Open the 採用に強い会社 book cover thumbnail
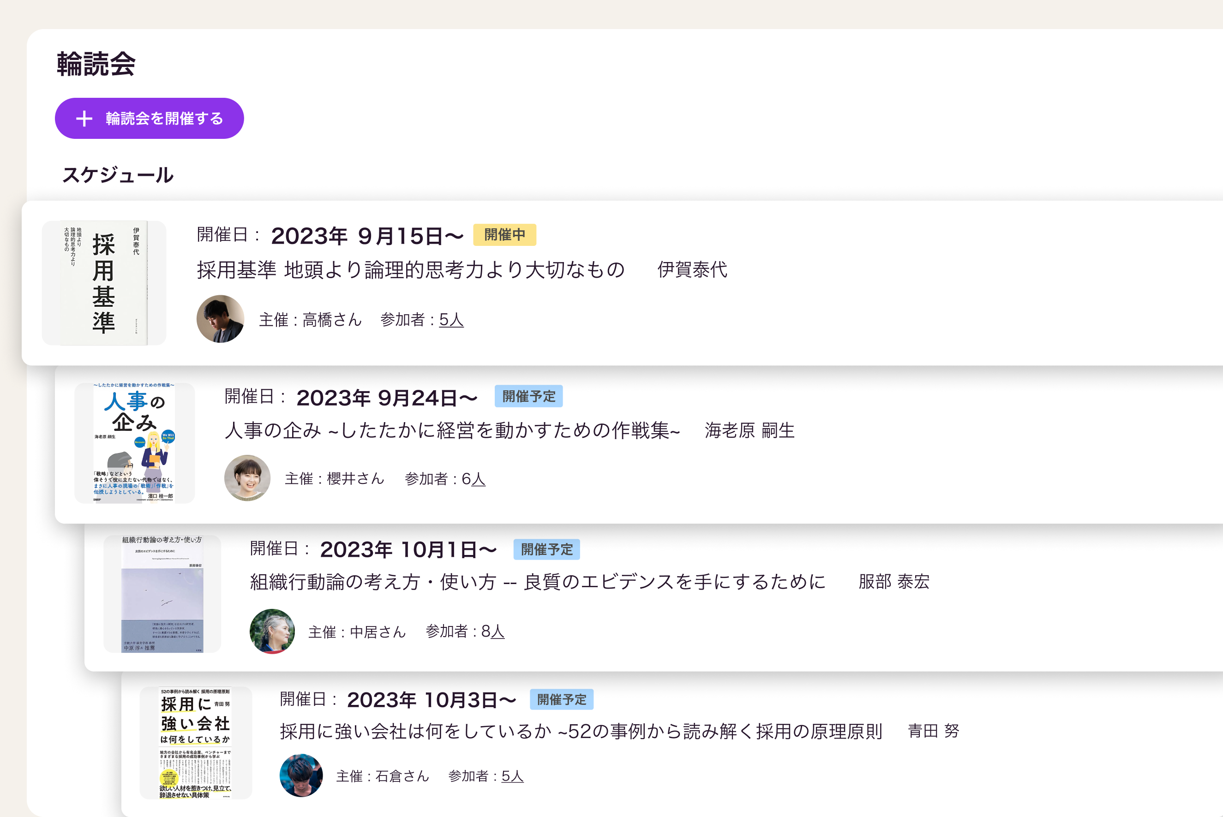 pyautogui.click(x=196, y=742)
